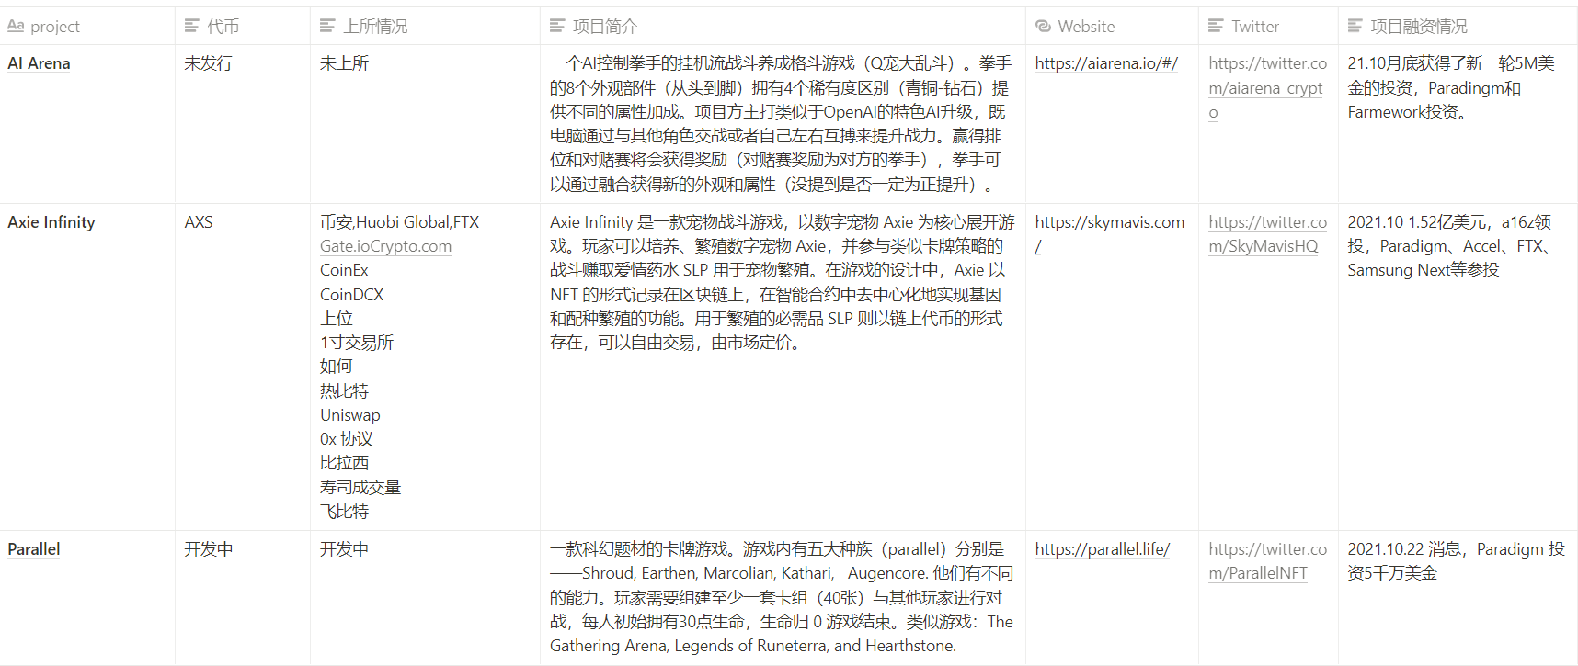Open the aiarena_crypto Twitter link
Screen dimensions: 1578x666
pyautogui.click(x=1268, y=88)
